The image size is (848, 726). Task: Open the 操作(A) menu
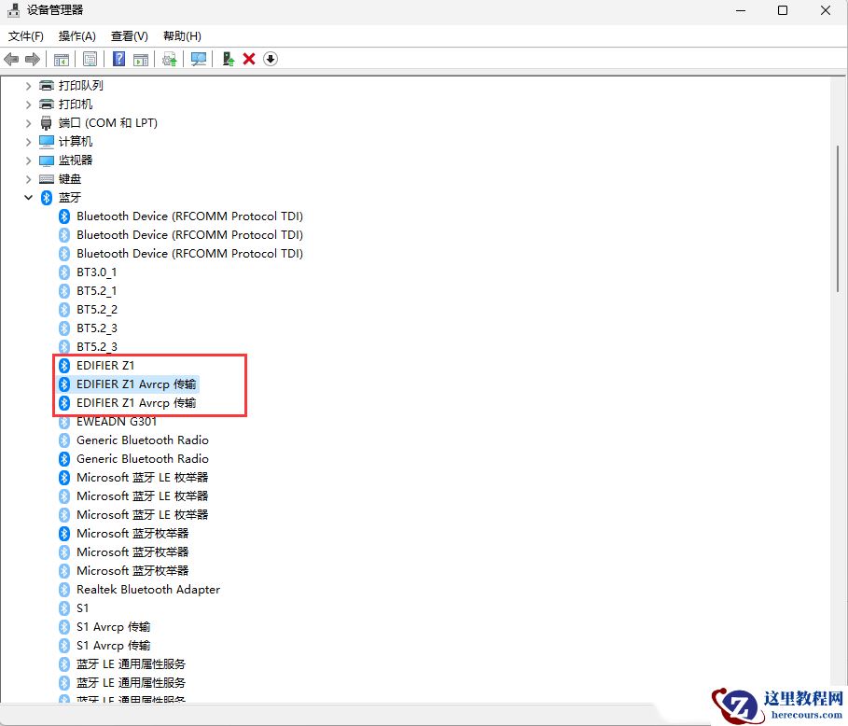coord(76,35)
